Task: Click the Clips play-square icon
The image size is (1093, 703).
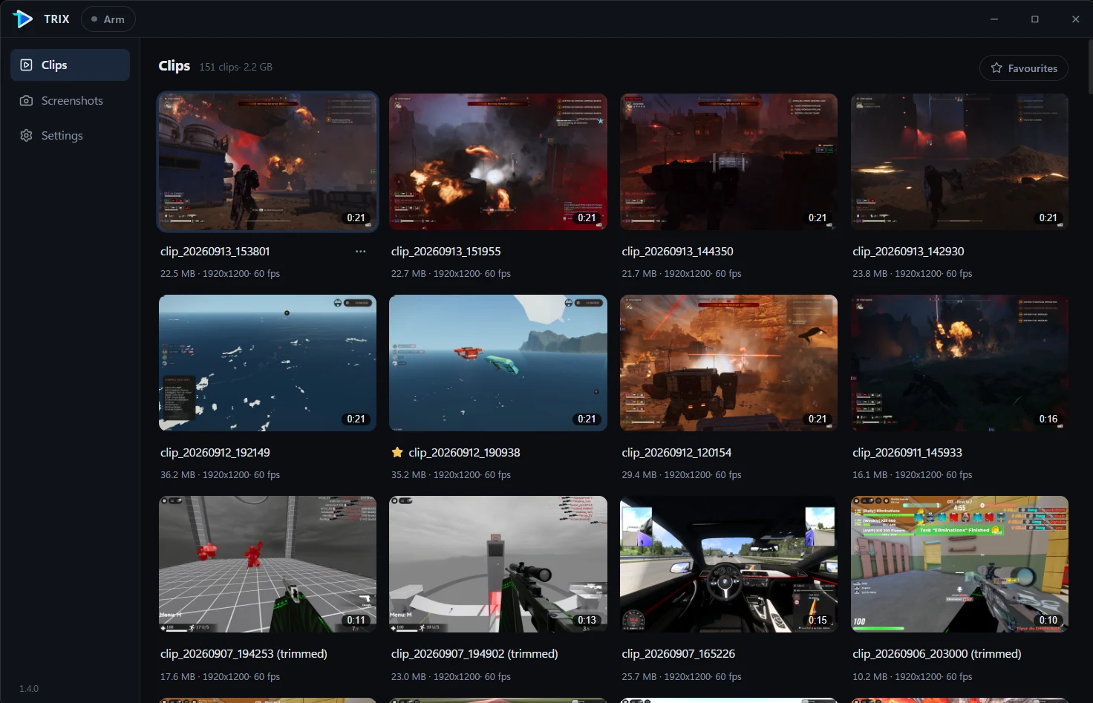Action: coord(26,65)
